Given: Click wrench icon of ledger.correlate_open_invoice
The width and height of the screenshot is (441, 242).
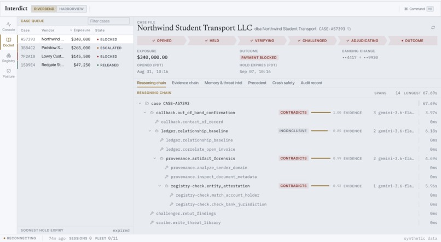Looking at the screenshot, I should click(x=162, y=149).
